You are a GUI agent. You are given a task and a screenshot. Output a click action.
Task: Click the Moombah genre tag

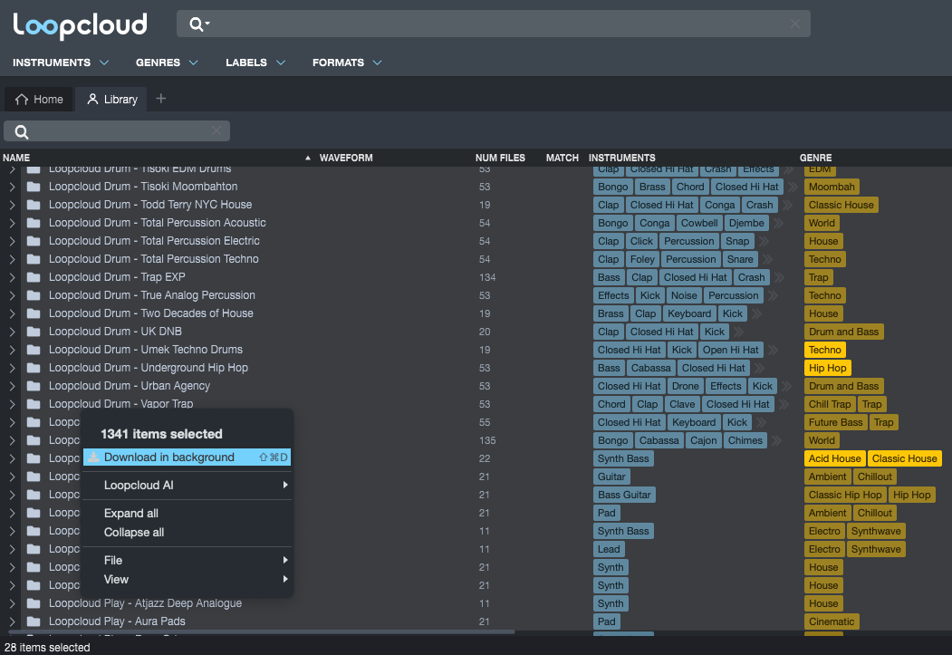(832, 187)
